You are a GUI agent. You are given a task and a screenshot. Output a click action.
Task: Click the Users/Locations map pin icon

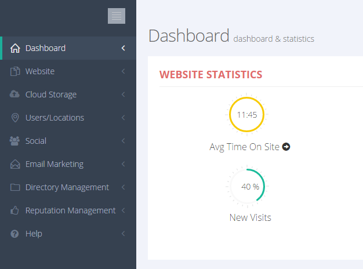click(15, 118)
